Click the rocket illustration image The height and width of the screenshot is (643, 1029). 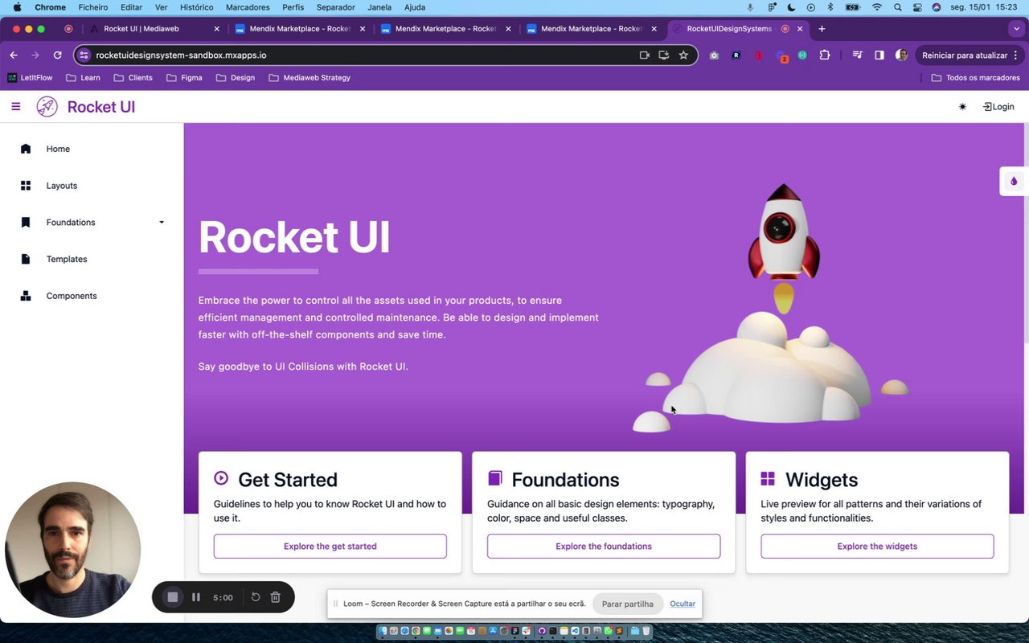(770, 309)
